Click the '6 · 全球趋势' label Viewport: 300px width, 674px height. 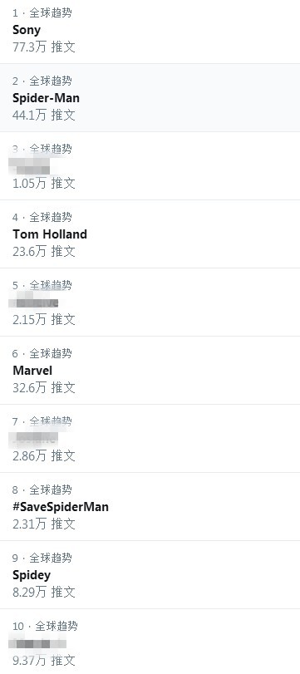pyautogui.click(x=42, y=353)
